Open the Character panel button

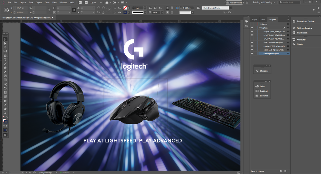[x=262, y=71]
